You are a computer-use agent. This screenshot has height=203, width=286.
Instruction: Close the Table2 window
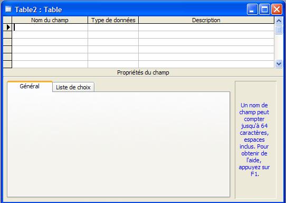277,9
